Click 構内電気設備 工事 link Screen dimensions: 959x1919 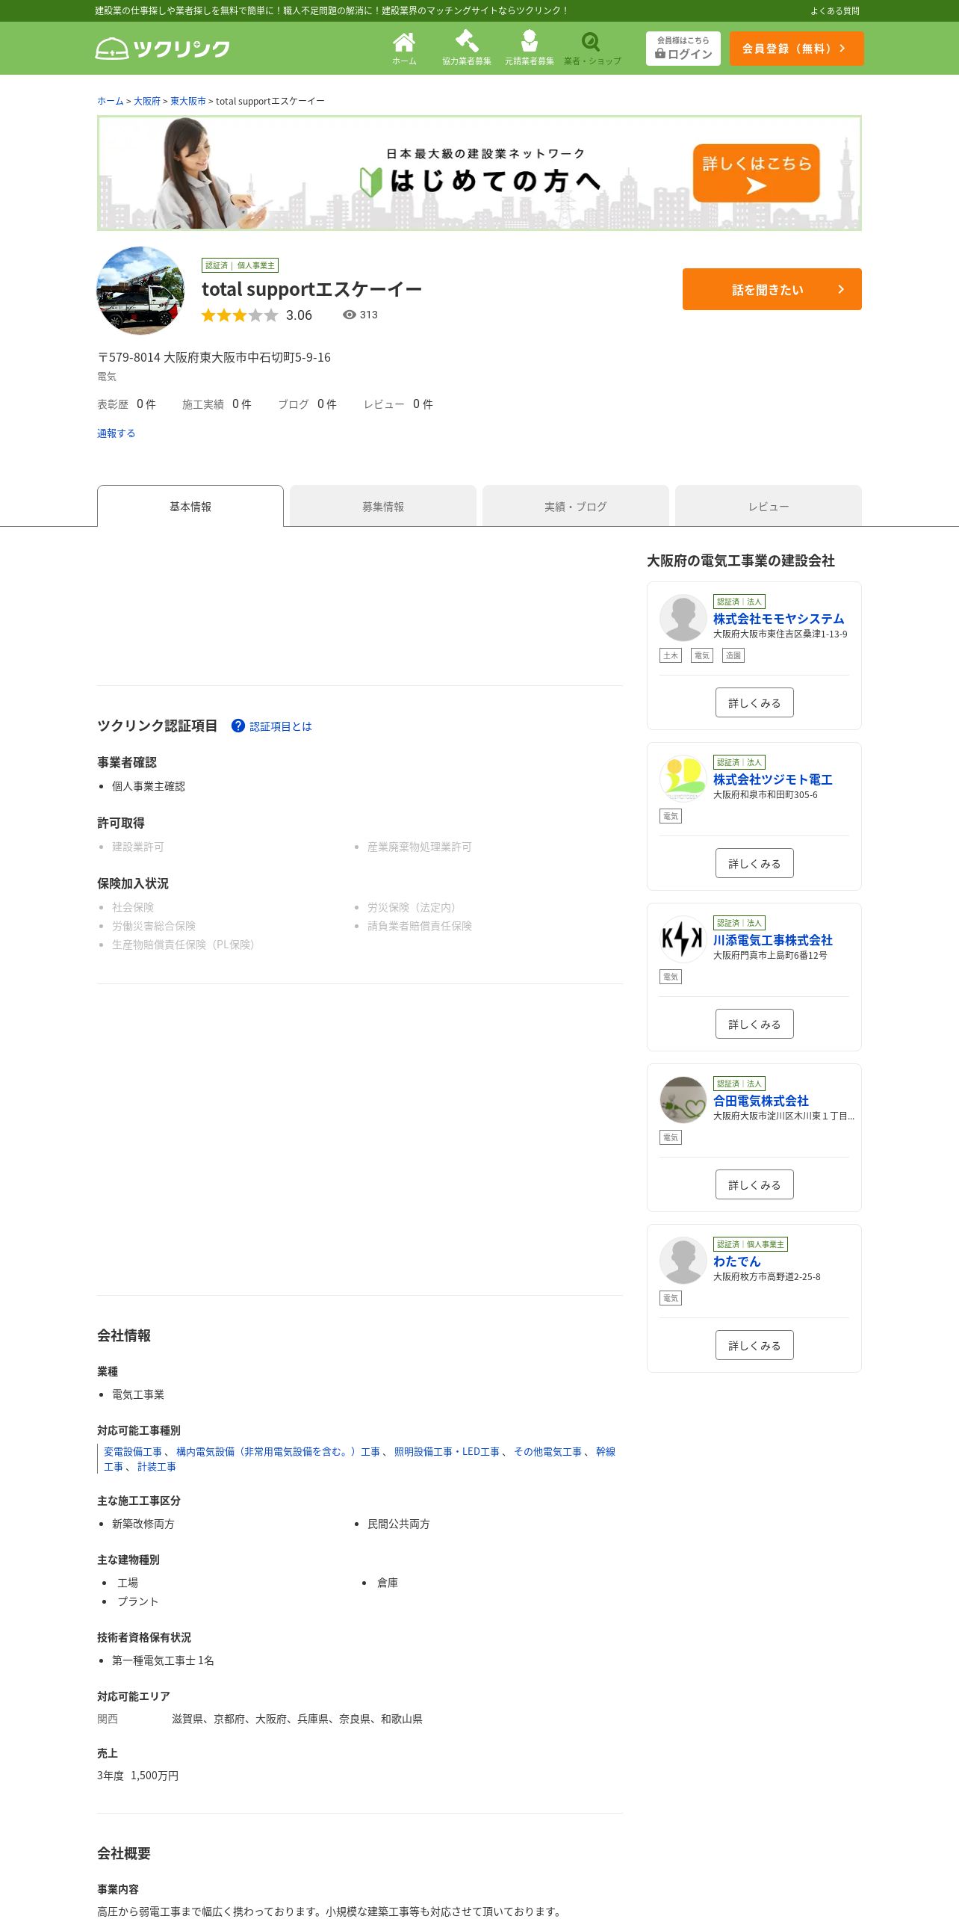[278, 1451]
